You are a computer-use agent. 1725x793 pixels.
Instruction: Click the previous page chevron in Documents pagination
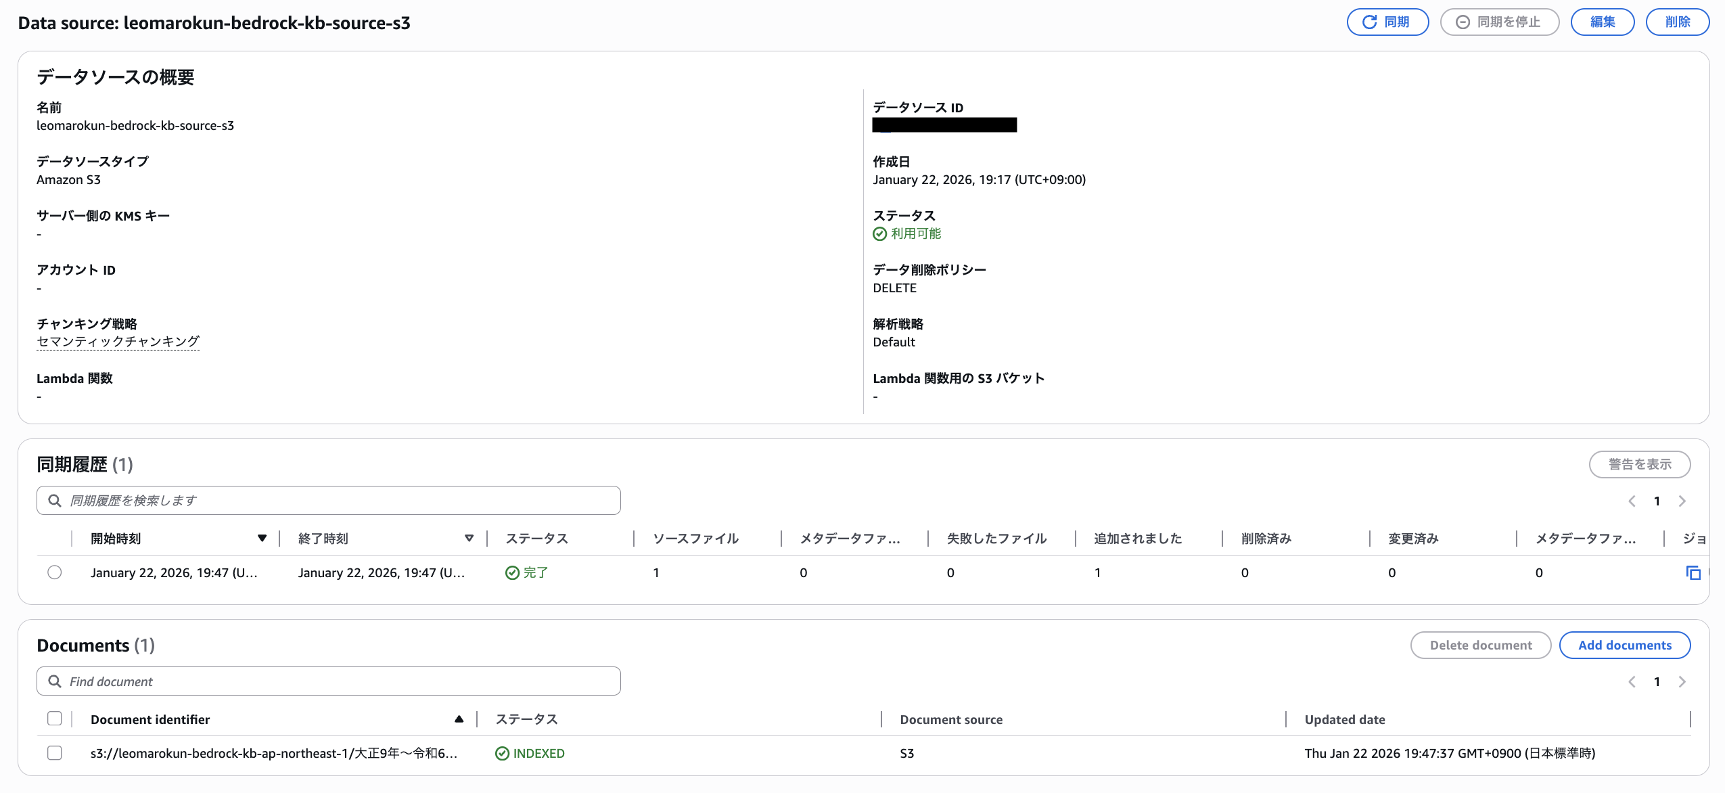point(1632,681)
